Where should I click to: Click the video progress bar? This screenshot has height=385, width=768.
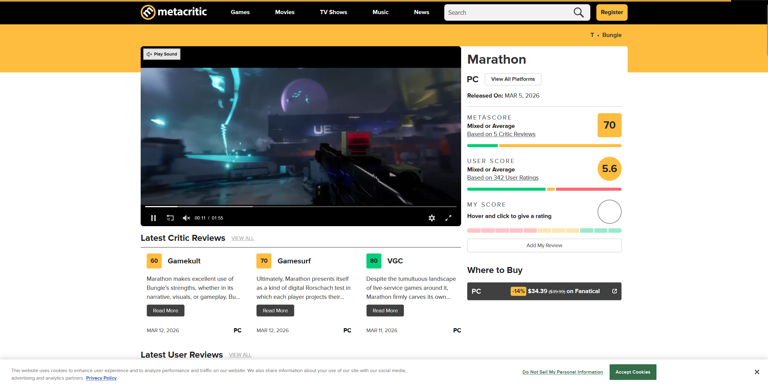[301, 207]
